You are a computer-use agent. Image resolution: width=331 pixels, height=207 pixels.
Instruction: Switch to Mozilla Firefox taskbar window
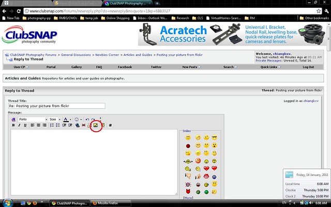click(x=111, y=203)
